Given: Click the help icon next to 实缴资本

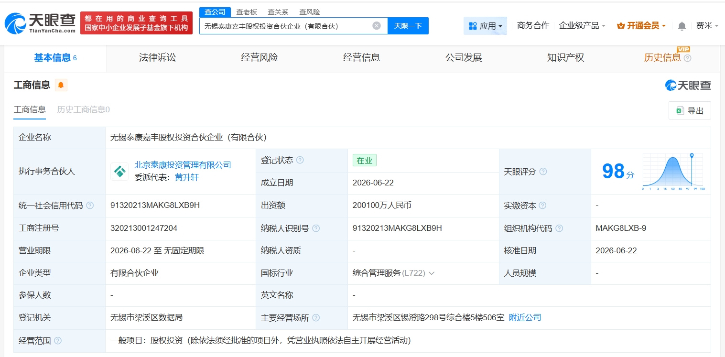Looking at the screenshot, I should [542, 206].
